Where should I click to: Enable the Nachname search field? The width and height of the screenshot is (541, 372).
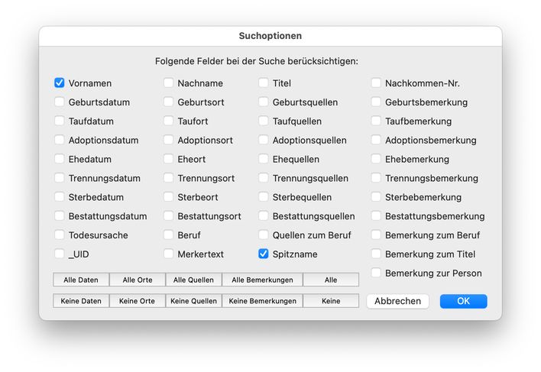(169, 83)
